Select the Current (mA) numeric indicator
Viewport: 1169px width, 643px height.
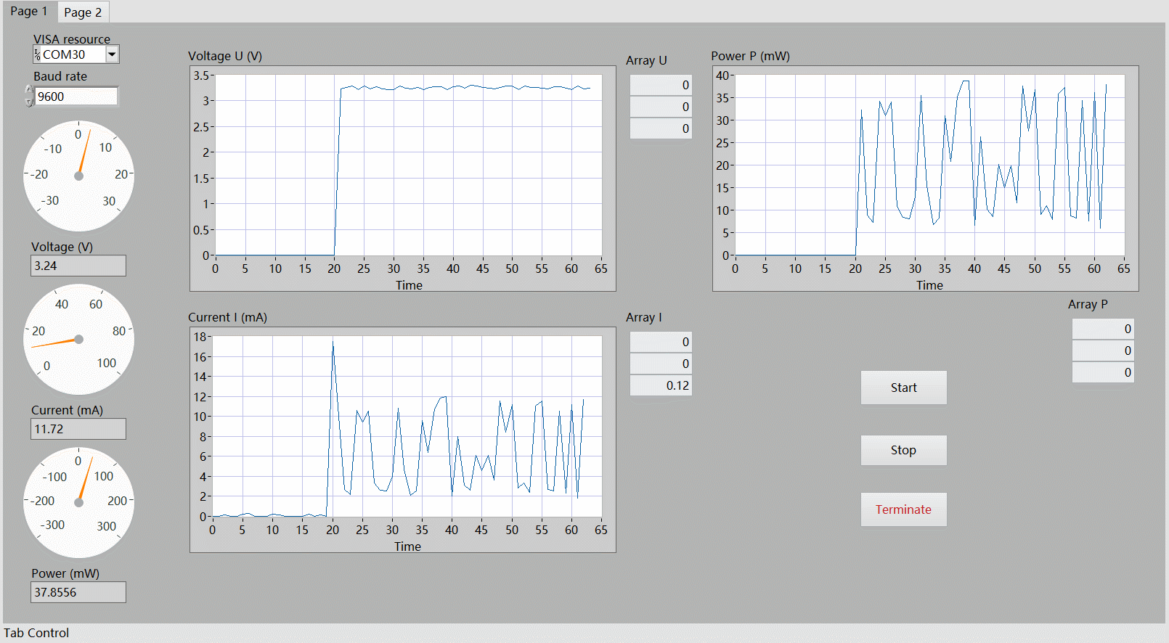[x=78, y=429]
